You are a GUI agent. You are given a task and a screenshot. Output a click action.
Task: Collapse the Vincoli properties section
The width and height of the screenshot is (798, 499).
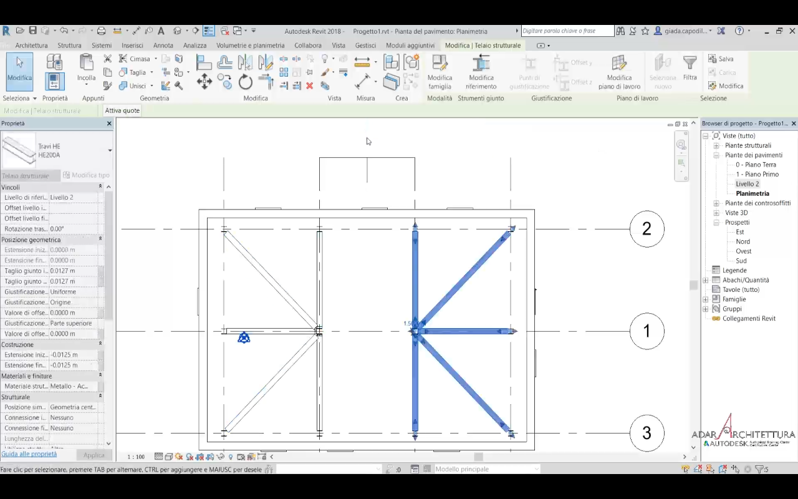click(100, 187)
